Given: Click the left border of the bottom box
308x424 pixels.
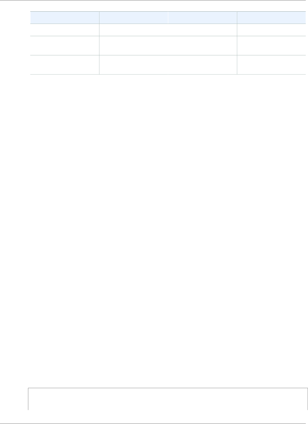Looking at the screenshot, I should [x=28, y=399].
